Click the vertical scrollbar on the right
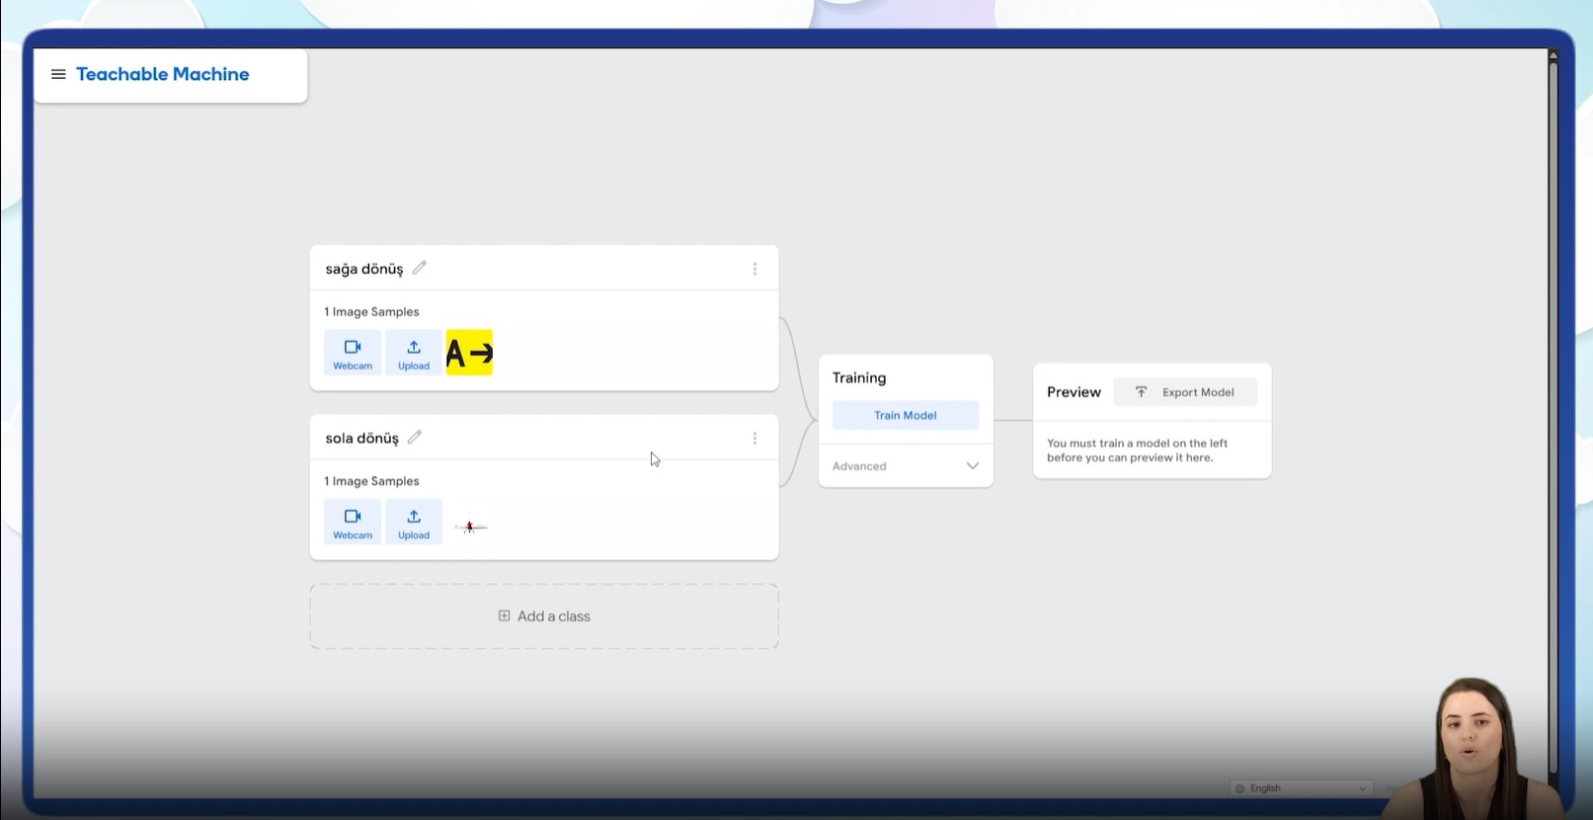Screen dimensions: 1593x820 [1553, 395]
